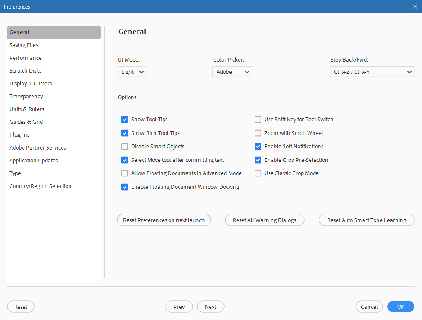422x320 pixels.
Task: Switch to Guides & Grid settings
Action: 54,122
